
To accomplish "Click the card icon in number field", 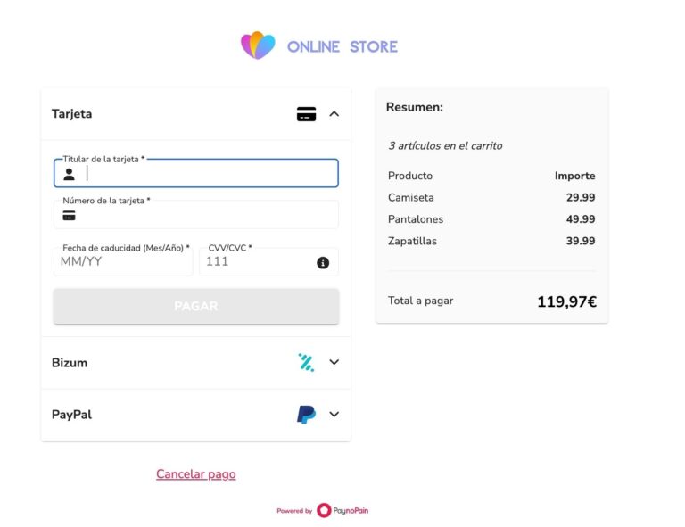I will point(69,216).
